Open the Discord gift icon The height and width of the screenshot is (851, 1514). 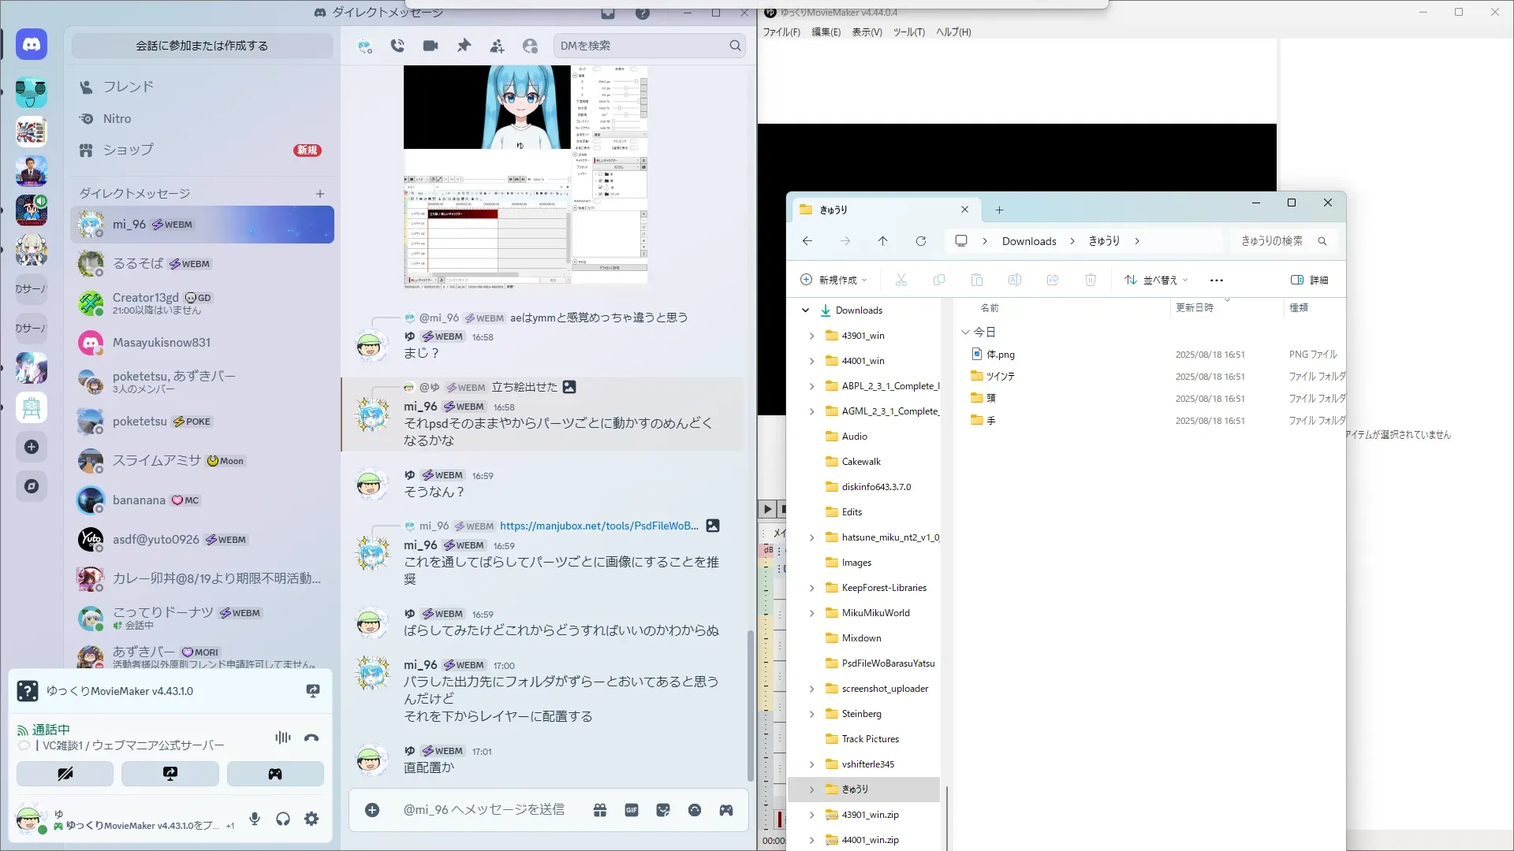coord(600,810)
